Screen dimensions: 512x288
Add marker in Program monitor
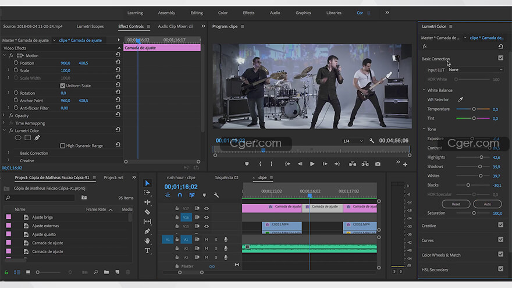point(247,164)
